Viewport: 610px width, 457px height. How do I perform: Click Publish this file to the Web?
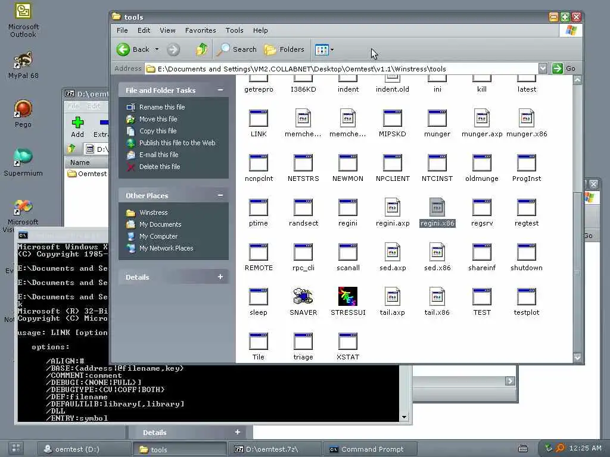(x=177, y=143)
